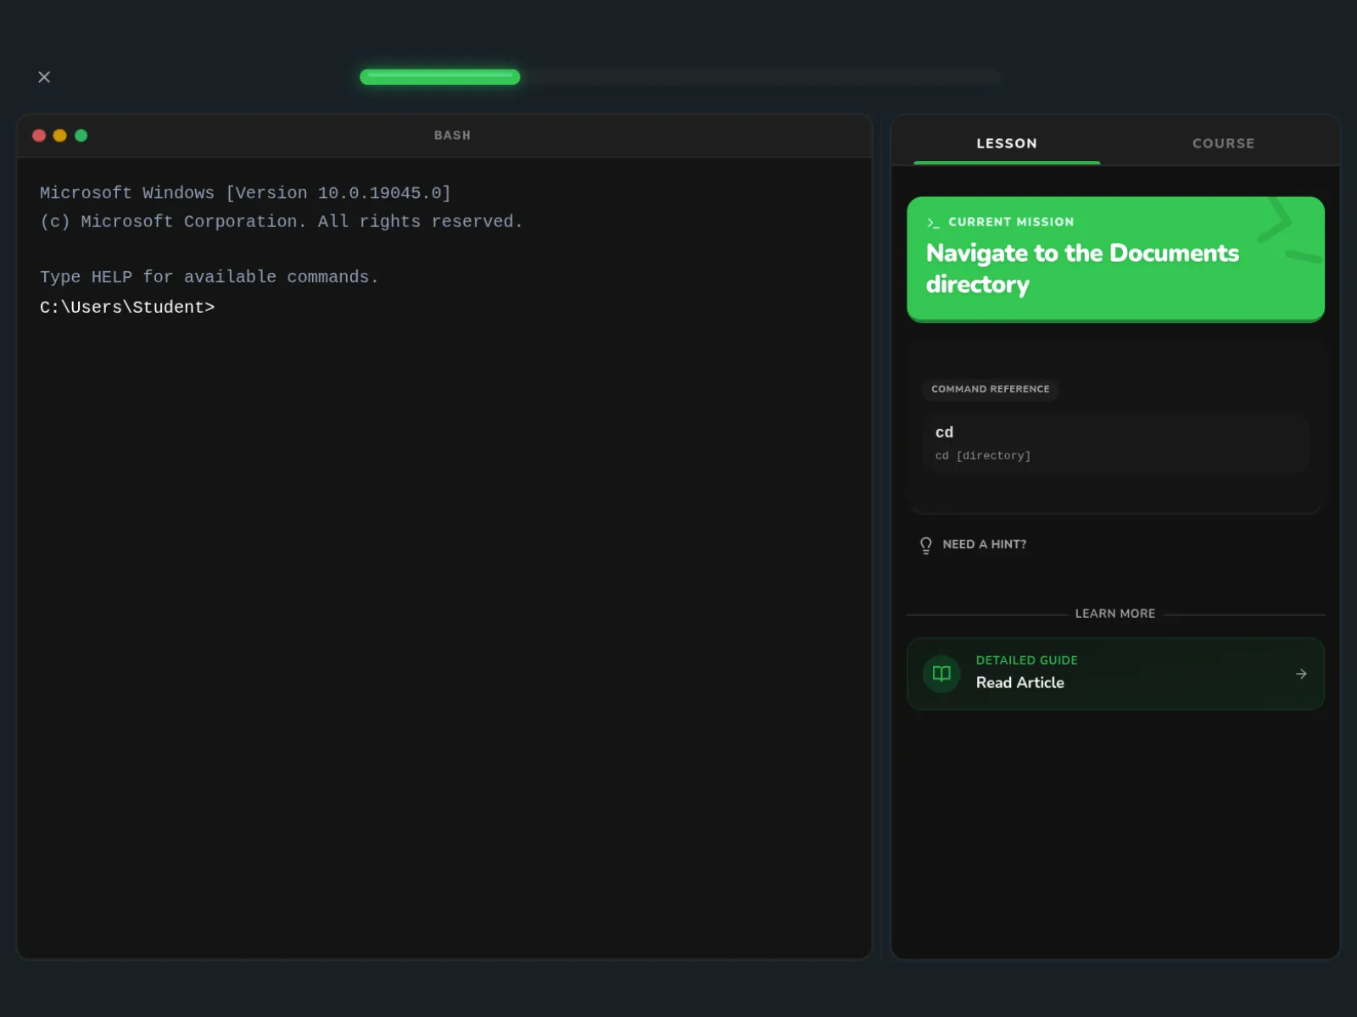1357x1017 pixels.
Task: Click the red terminal window dot
Action: [39, 136]
